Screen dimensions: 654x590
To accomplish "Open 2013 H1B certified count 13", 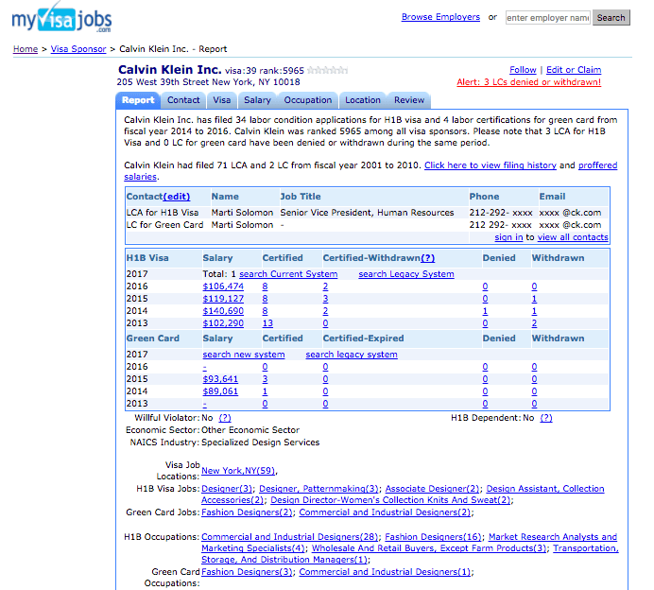I will coord(267,323).
